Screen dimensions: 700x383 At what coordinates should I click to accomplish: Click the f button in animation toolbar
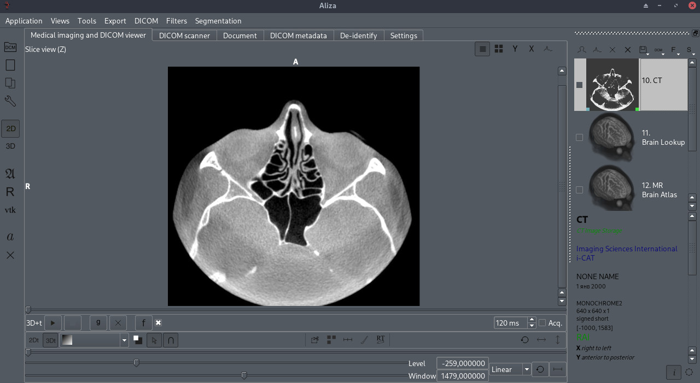pos(143,323)
